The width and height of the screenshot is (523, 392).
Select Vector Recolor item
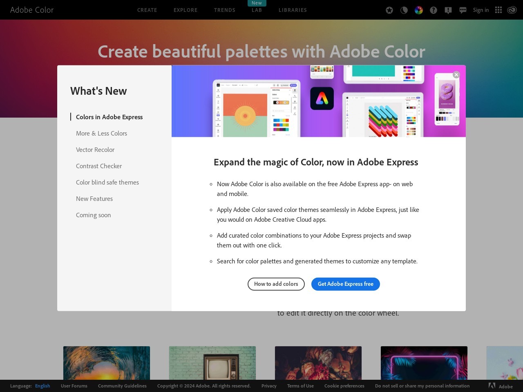point(95,149)
